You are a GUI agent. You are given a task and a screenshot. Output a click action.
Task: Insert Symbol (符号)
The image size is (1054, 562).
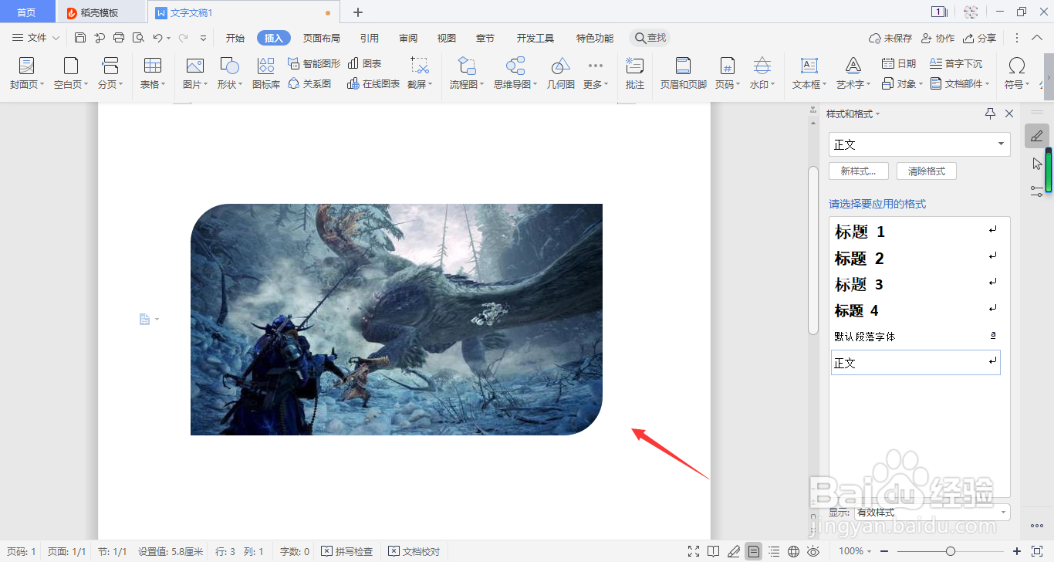[x=1018, y=73]
